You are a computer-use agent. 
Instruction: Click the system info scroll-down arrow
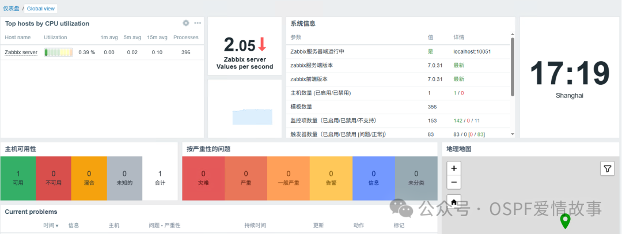click(x=513, y=134)
